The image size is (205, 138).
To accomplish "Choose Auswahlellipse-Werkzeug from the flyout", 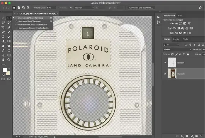I will (33, 21).
